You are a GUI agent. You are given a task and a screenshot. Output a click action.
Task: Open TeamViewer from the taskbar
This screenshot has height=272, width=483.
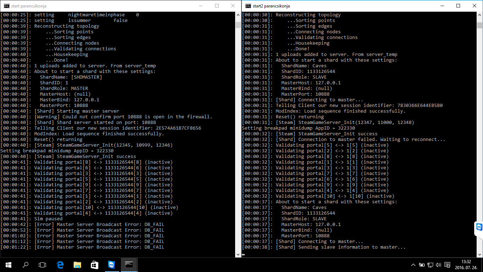point(111,265)
